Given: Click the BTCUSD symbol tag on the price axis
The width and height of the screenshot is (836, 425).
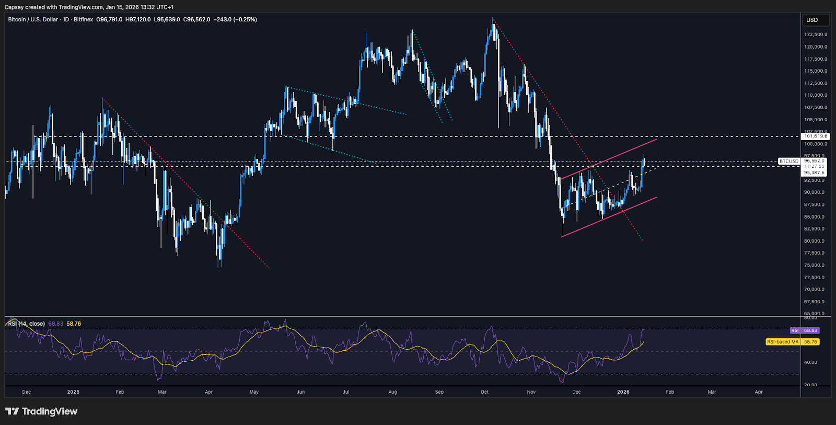Looking at the screenshot, I should click(x=789, y=161).
